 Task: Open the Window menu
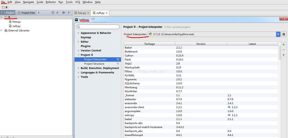pyautogui.click(x=88, y=2)
